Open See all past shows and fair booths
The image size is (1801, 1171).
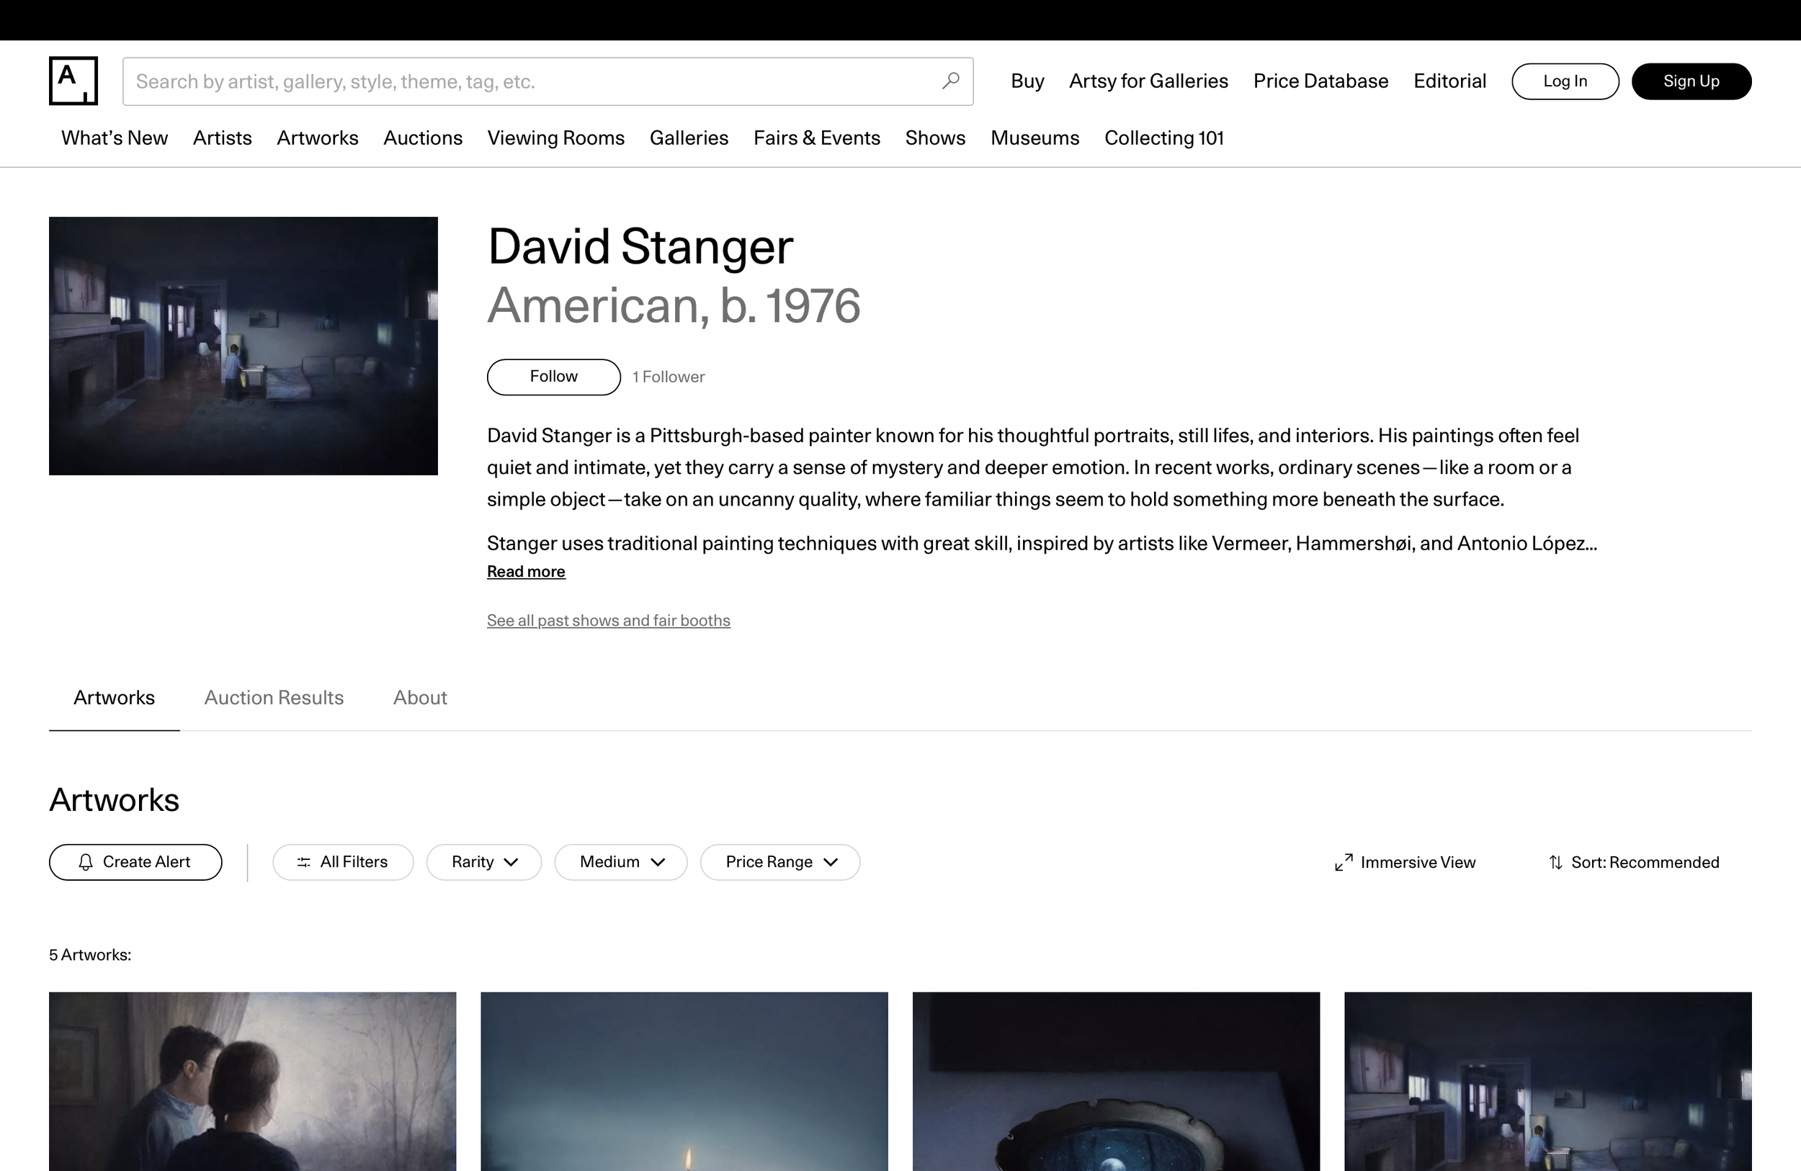point(607,619)
